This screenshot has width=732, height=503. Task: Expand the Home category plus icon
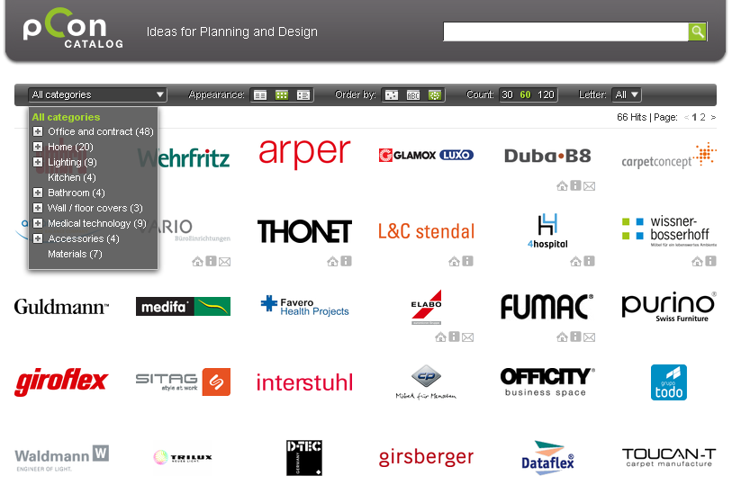[x=38, y=147]
